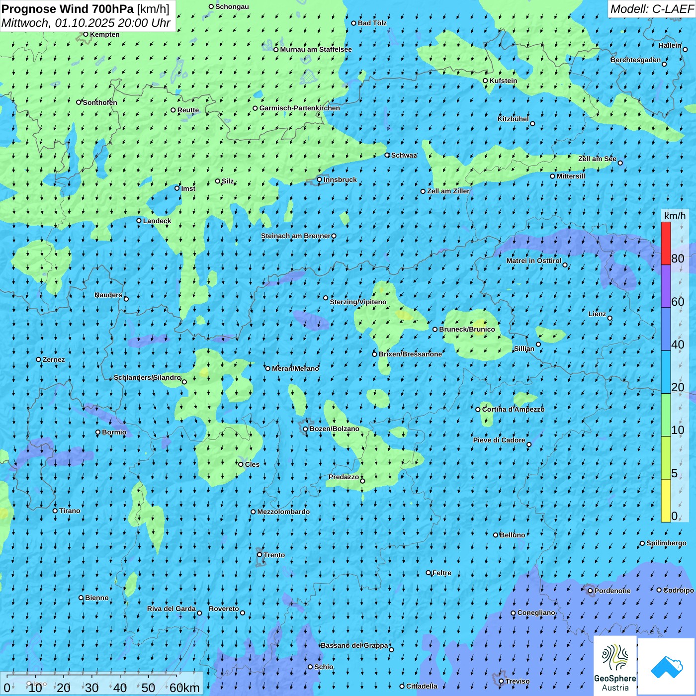Click the Tirano location marker
The width and height of the screenshot is (696, 696).
click(x=55, y=511)
